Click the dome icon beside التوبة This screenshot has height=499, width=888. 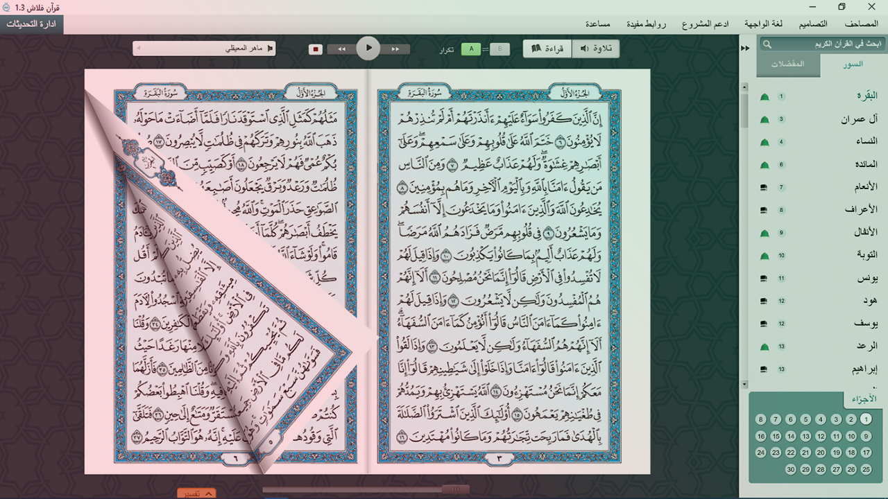tap(765, 256)
